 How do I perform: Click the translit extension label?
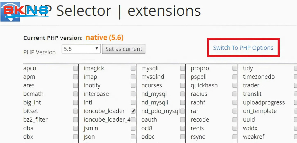[x=252, y=94]
